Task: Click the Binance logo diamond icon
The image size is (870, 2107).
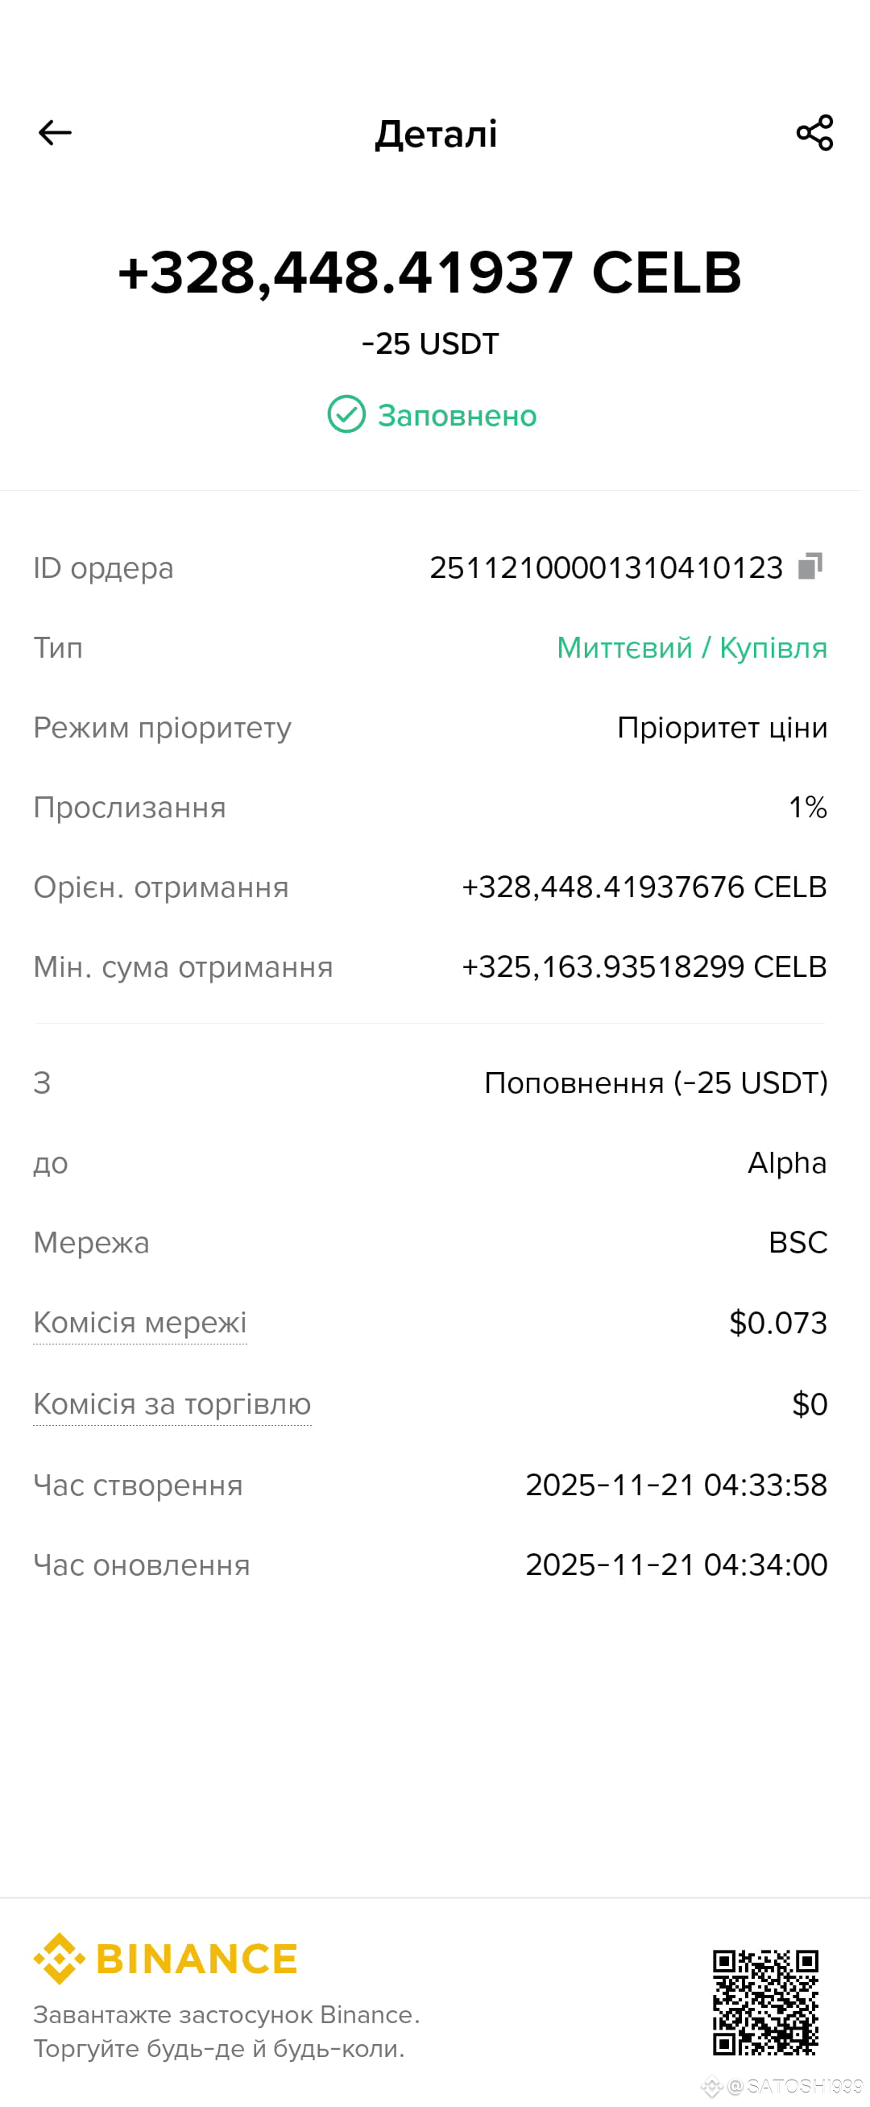Action: click(59, 1959)
